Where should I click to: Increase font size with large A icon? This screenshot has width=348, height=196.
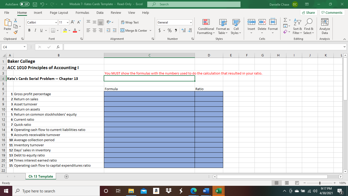(73, 22)
